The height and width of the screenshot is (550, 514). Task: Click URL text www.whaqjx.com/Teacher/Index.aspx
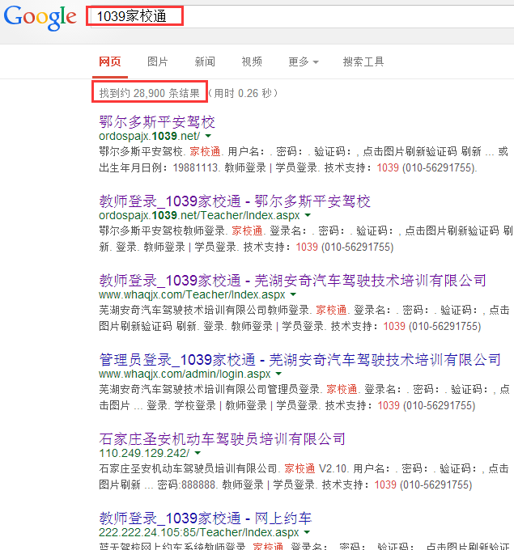pos(192,294)
